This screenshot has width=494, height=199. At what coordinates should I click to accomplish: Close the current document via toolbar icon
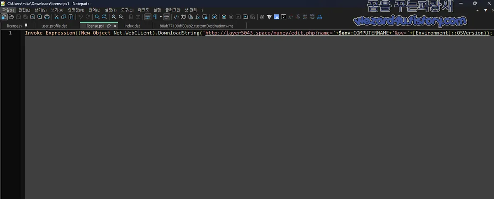click(x=33, y=17)
